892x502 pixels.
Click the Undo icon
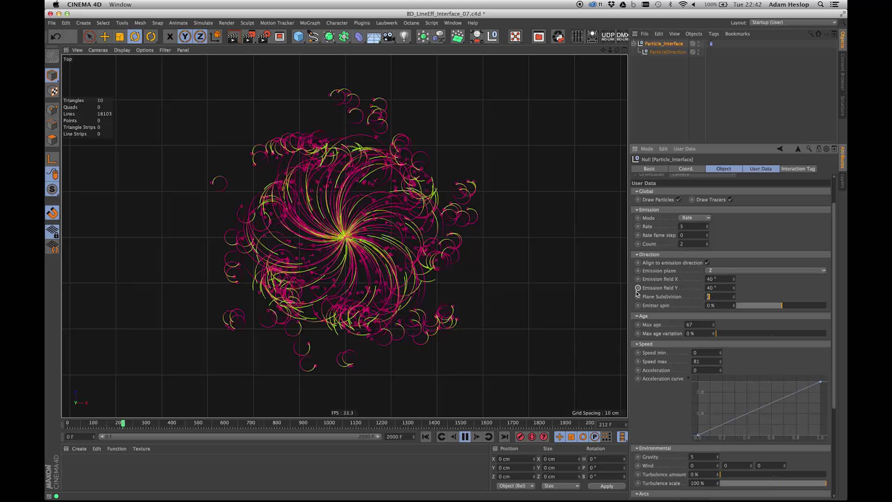56,36
